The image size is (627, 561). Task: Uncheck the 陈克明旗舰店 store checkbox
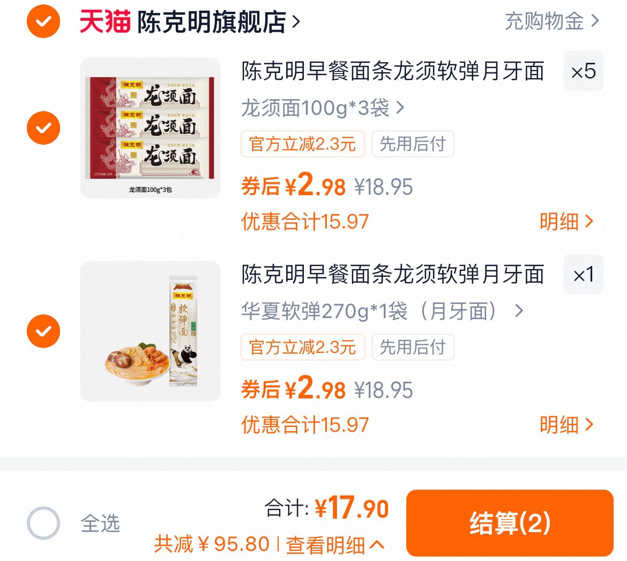(x=43, y=23)
